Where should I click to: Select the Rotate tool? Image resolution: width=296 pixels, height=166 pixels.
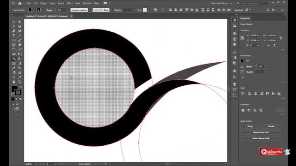tap(14, 49)
